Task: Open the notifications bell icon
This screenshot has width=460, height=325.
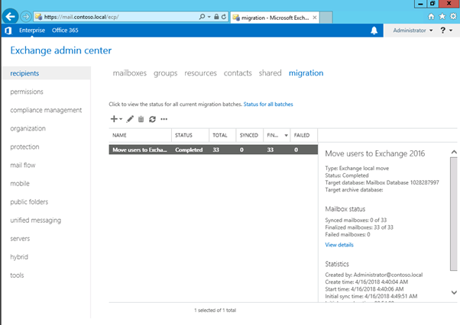Action: pyautogui.click(x=374, y=31)
